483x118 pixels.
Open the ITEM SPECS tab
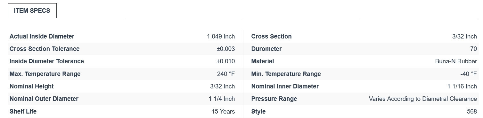pos(32,10)
